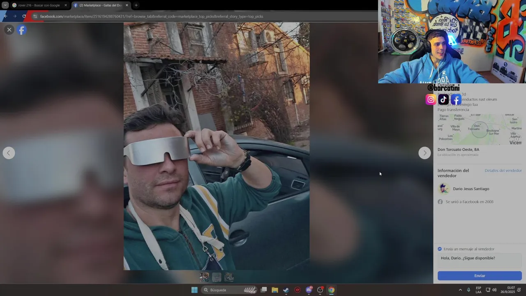Viewport: 526px width, 296px height.
Task: Select the Marketplace - Gafas browser tab
Action: click(x=101, y=5)
